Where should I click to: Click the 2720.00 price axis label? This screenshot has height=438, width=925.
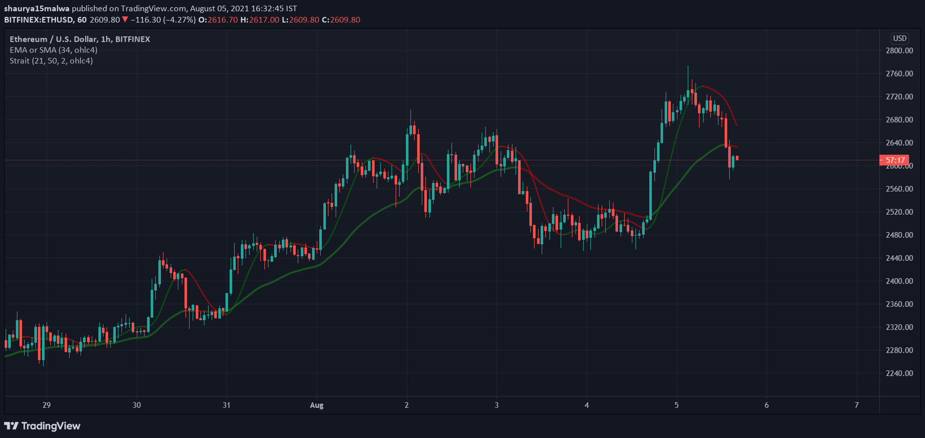coord(899,96)
